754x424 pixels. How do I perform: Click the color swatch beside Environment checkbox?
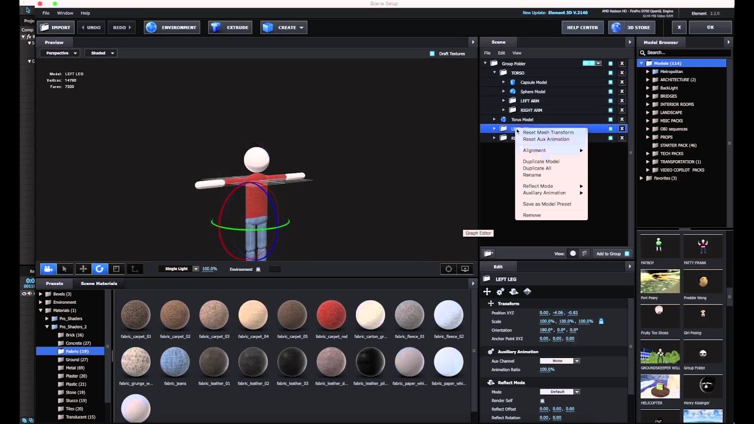point(275,270)
